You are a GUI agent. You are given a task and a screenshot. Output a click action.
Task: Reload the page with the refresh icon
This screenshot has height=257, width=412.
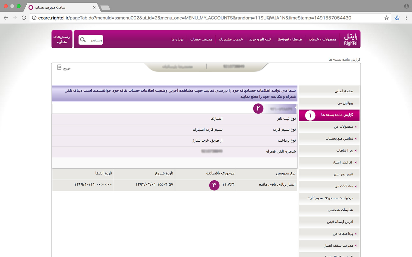24,18
